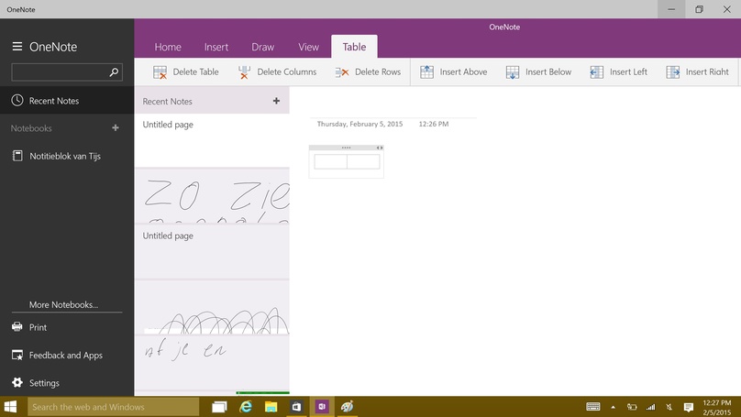The height and width of the screenshot is (417, 741).
Task: Open the page with 'ZO Zie' handwriting
Action: click(212, 196)
